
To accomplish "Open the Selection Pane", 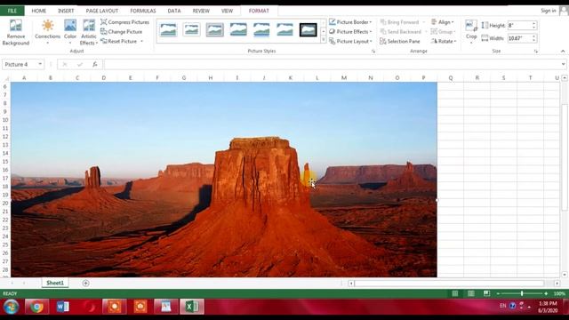I will [400, 42].
